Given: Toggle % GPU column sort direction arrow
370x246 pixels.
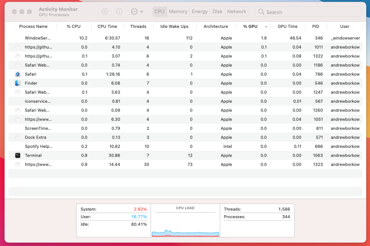Looking at the screenshot, I should [x=266, y=27].
